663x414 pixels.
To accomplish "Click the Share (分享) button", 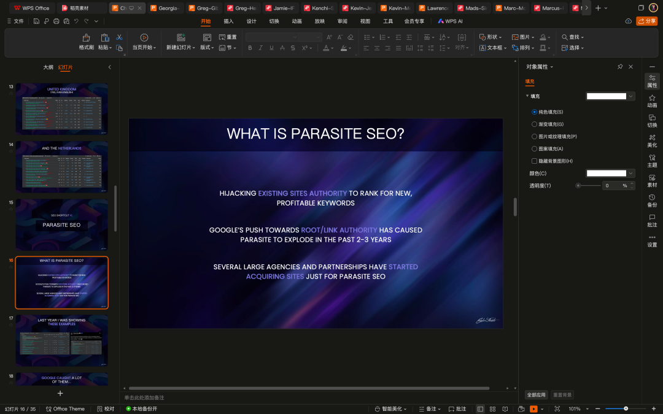I will click(646, 21).
